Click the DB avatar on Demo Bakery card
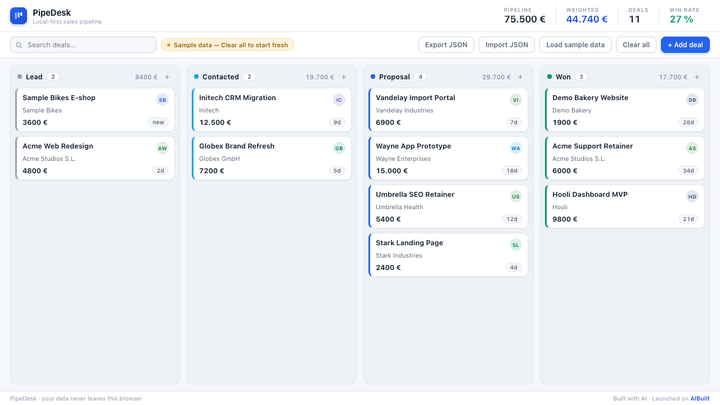Viewport: 720px width, 405px height. click(692, 100)
